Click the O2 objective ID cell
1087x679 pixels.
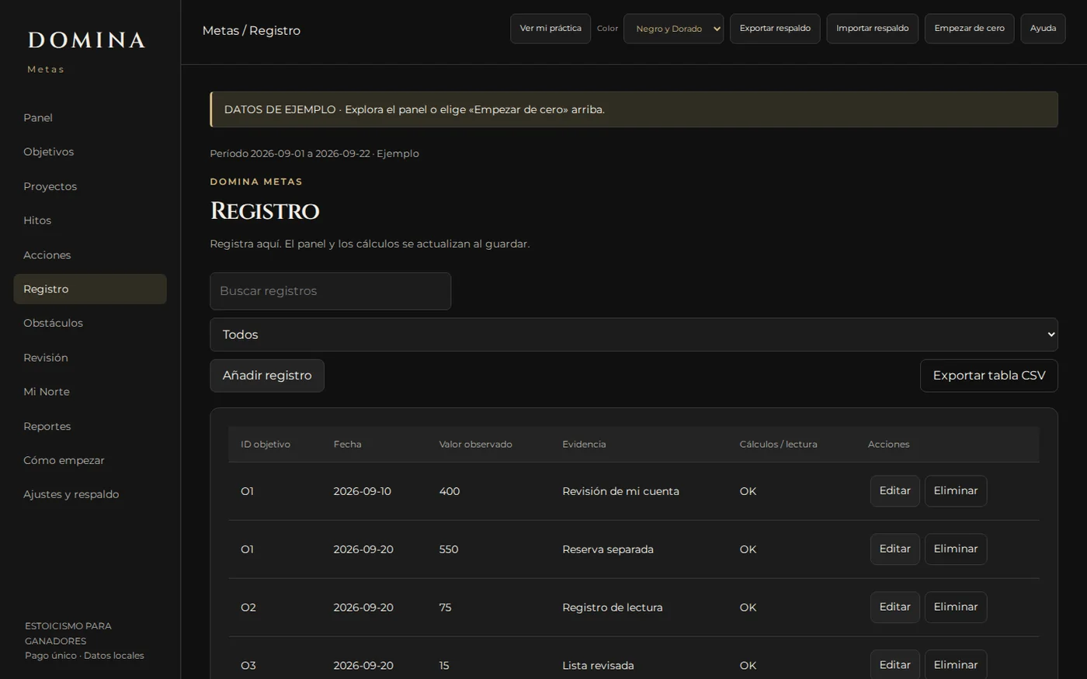(x=248, y=608)
